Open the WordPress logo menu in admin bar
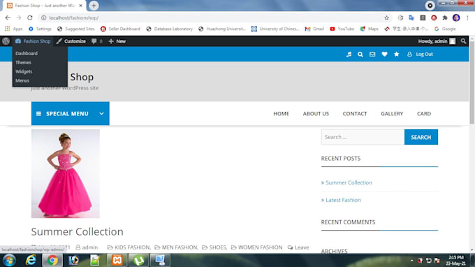Screen dimensions: 475x267 point(6,41)
